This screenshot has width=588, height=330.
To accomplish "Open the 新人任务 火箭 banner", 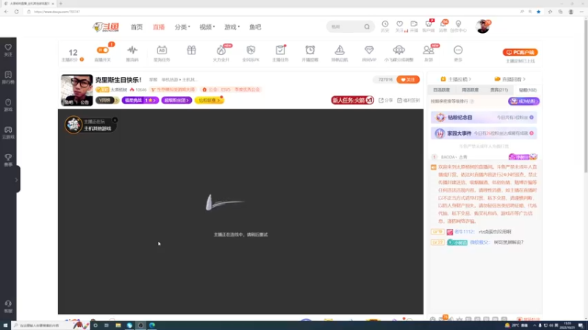I will click(353, 100).
